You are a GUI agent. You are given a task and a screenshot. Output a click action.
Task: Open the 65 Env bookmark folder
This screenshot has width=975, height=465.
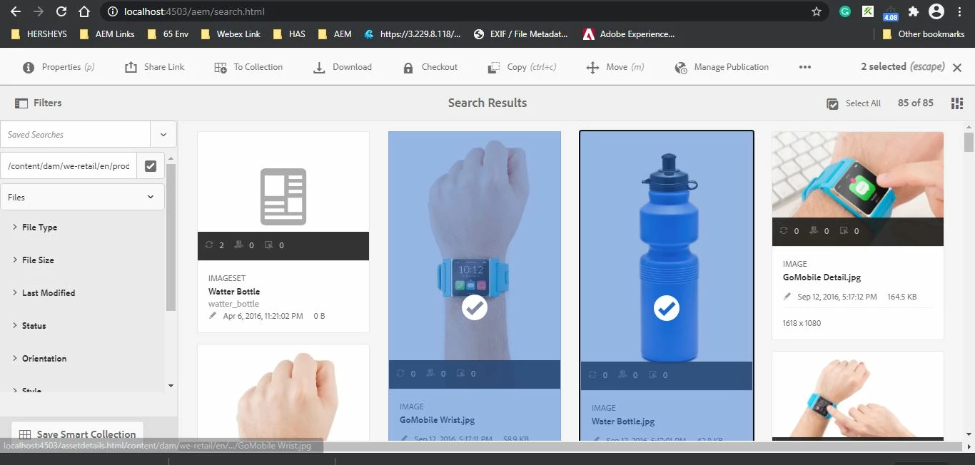point(168,34)
